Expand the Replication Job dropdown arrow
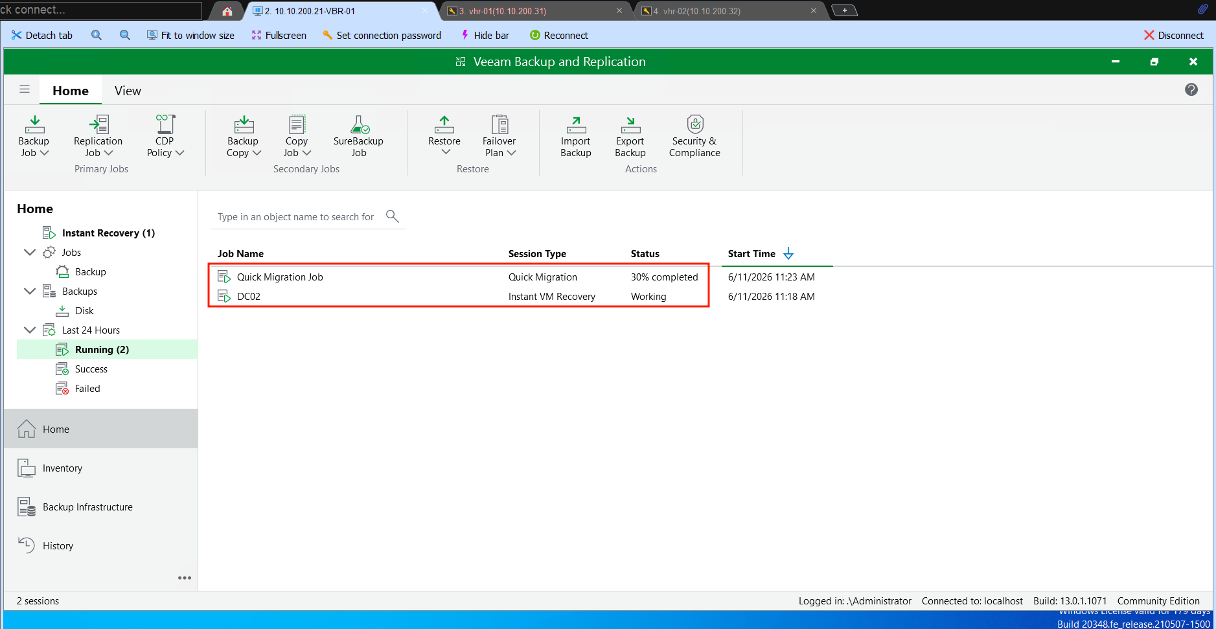Screen dimensions: 1216x629 click(109, 153)
